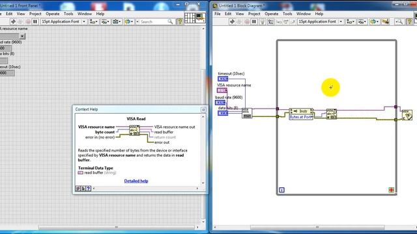Click Step Over in Block Diagram toolbar
Image resolution: width=417 pixels, height=234 pixels.
point(286,22)
